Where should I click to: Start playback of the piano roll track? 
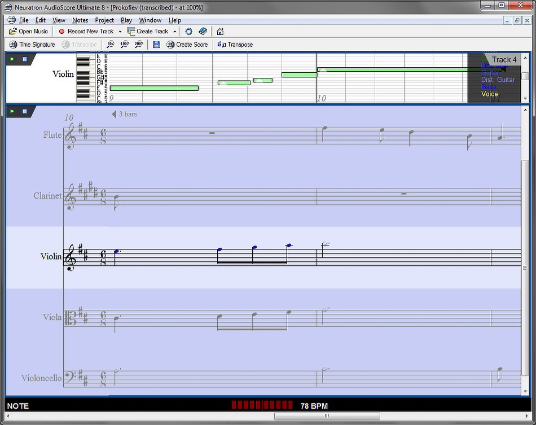pos(12,59)
